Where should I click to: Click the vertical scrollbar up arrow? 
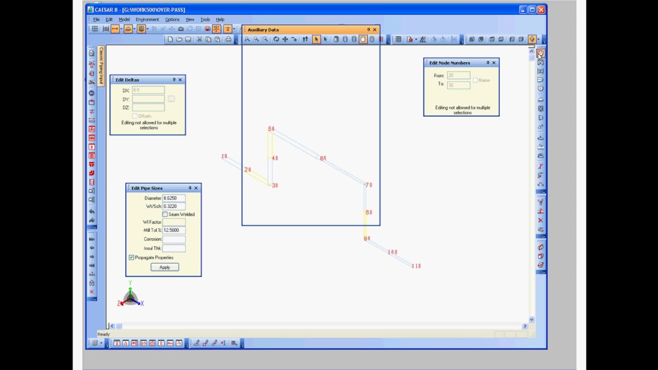(x=532, y=51)
